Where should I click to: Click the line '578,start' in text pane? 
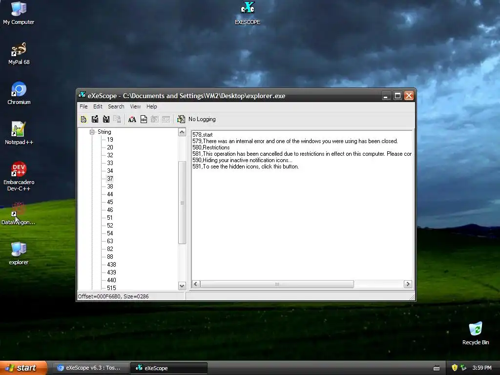[x=203, y=135]
